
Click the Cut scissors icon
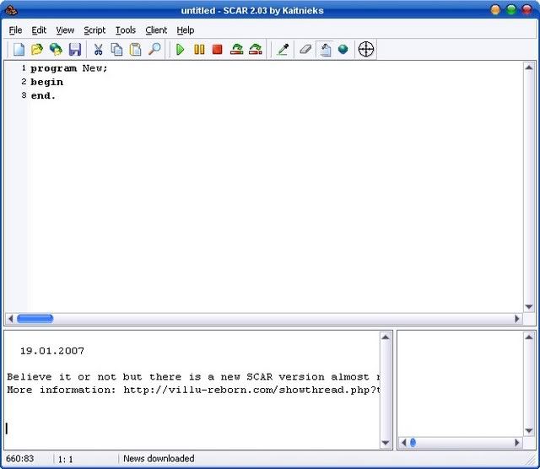pyautogui.click(x=98, y=50)
